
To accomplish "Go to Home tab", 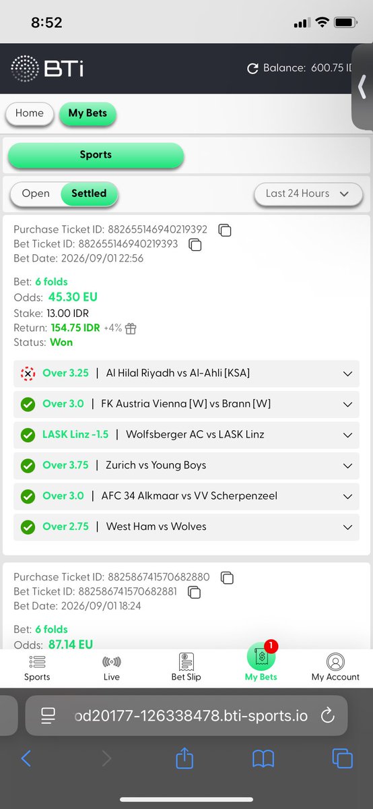I will point(29,113).
